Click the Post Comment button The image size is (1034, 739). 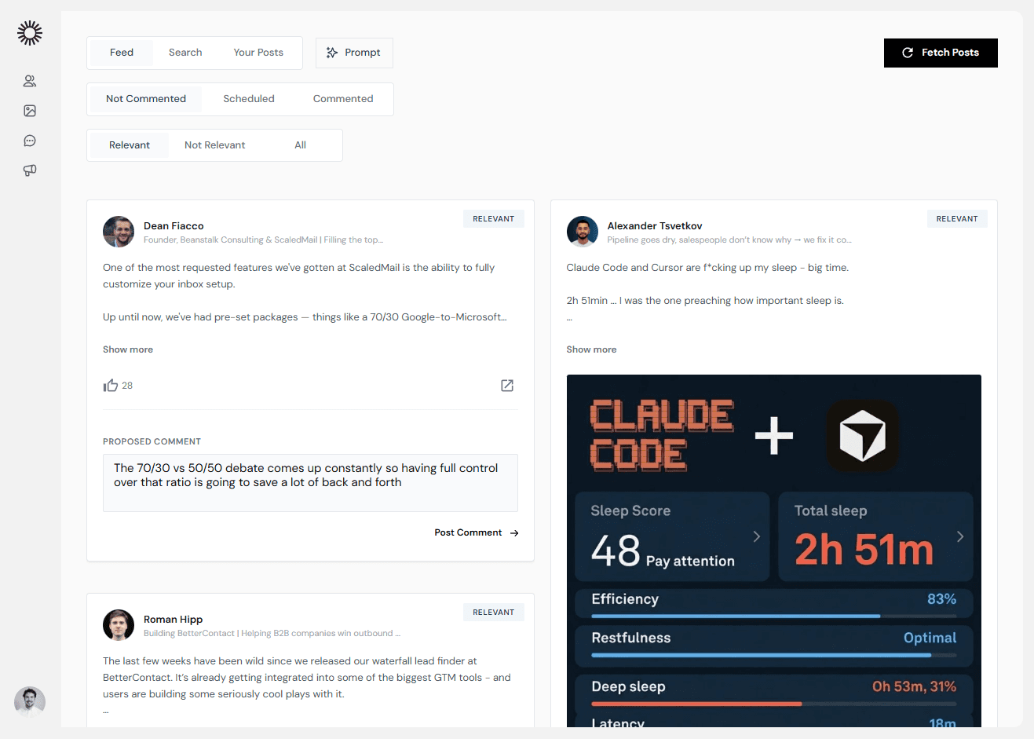point(477,532)
